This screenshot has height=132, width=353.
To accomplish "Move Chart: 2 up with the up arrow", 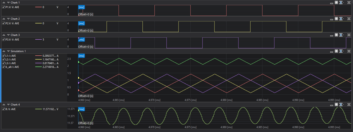I will (x=4, y=19).
